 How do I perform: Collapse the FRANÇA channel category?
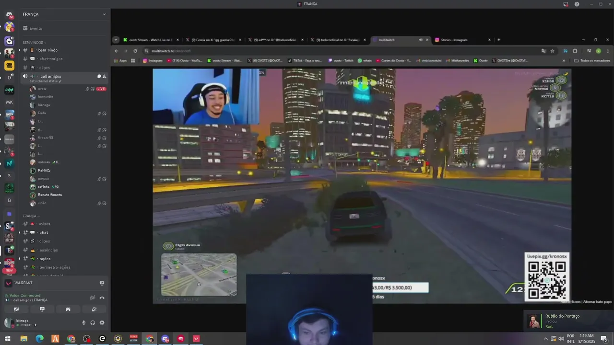pyautogui.click(x=30, y=216)
